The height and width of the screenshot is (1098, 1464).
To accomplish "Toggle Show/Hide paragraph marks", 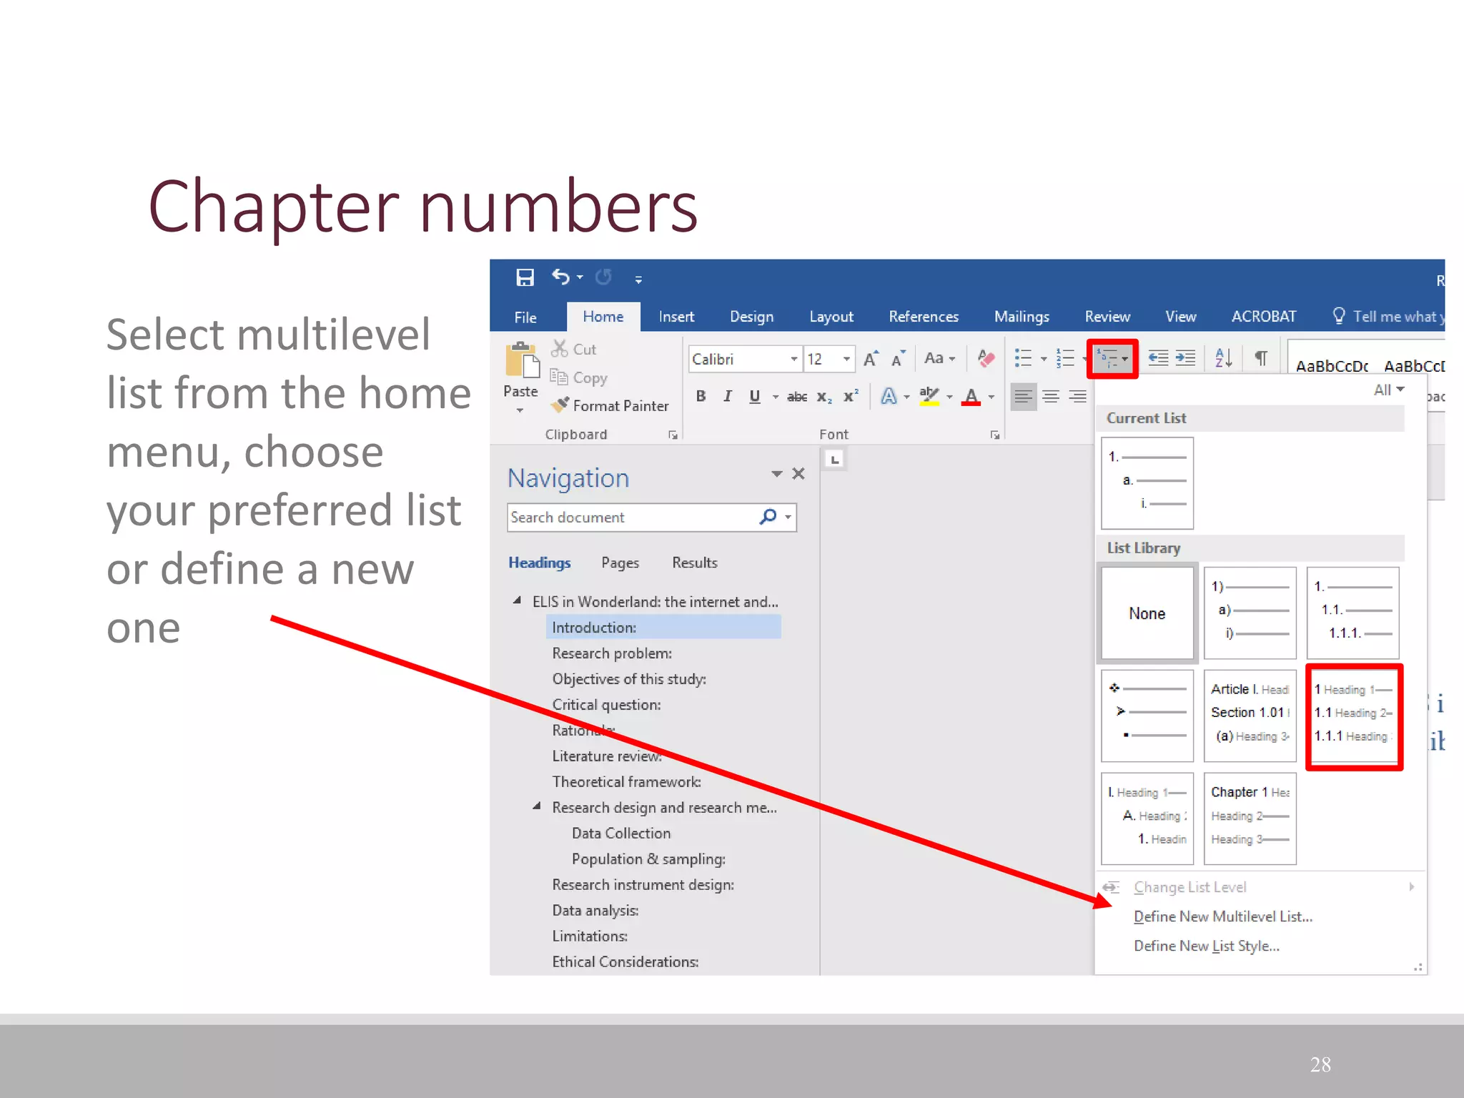I will [1261, 358].
